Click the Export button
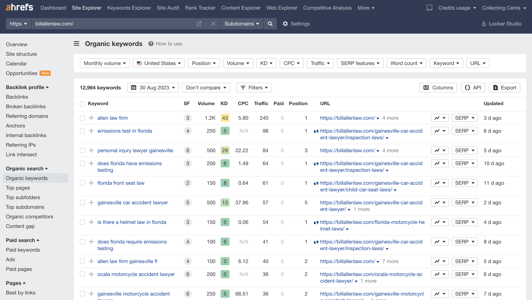The image size is (532, 300). click(x=504, y=88)
